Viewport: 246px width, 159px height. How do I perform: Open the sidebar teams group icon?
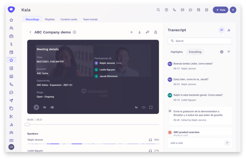pyautogui.click(x=11, y=133)
